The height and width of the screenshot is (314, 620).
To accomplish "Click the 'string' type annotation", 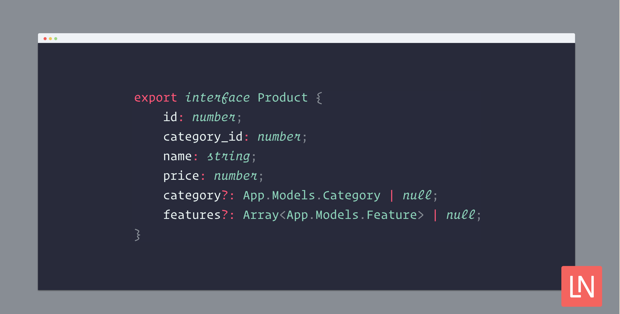I will tap(228, 156).
